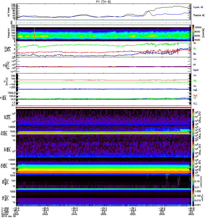Click the green "By" legend label
This screenshot has width=207, height=220.
click(195, 48)
